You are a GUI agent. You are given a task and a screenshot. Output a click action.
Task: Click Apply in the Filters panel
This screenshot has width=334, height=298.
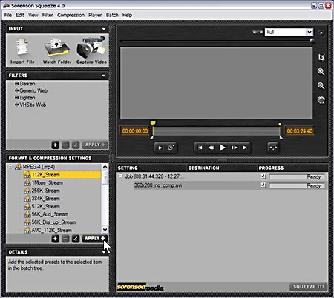[95, 145]
